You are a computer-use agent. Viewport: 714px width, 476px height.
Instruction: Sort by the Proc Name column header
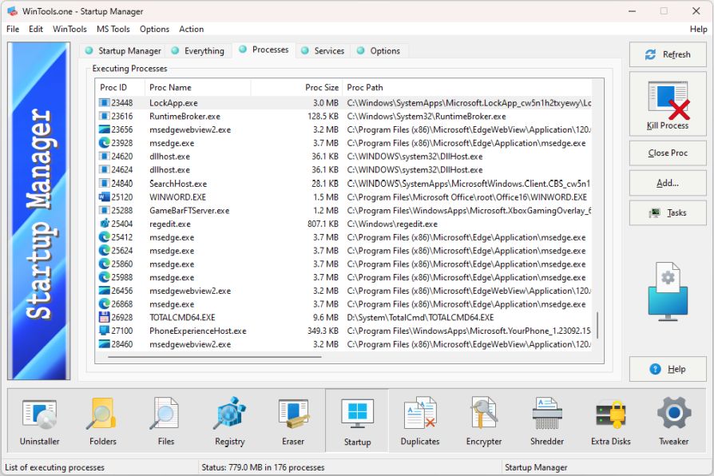[197, 88]
